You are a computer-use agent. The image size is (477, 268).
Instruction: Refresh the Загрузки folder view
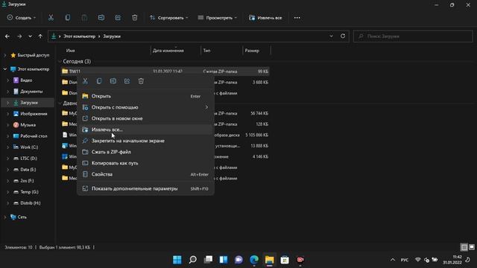click(343, 36)
